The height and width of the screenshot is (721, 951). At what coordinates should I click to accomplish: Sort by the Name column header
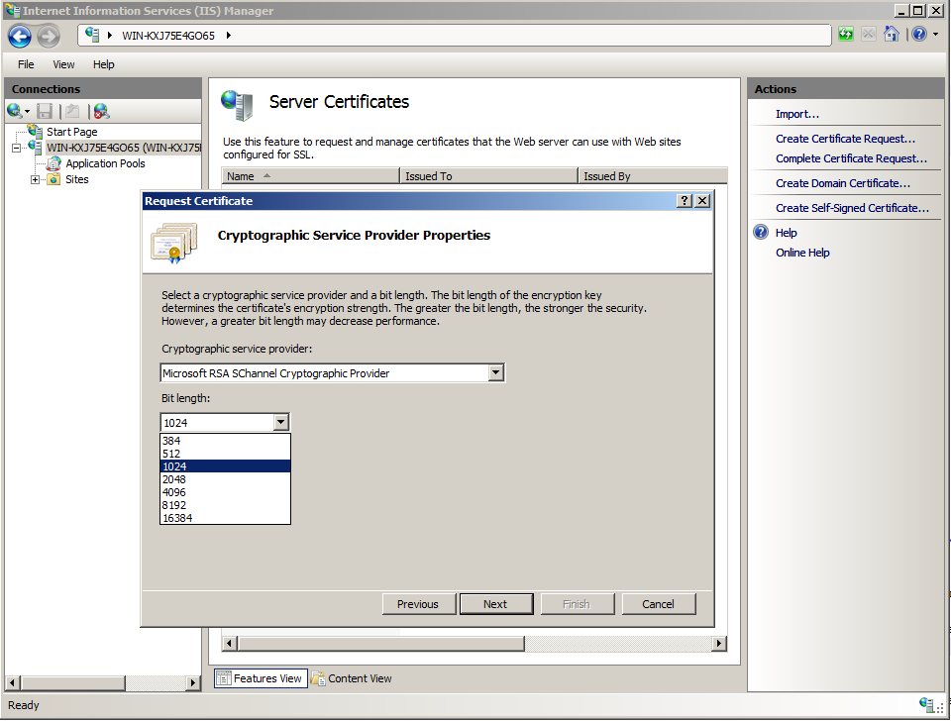pyautogui.click(x=310, y=176)
